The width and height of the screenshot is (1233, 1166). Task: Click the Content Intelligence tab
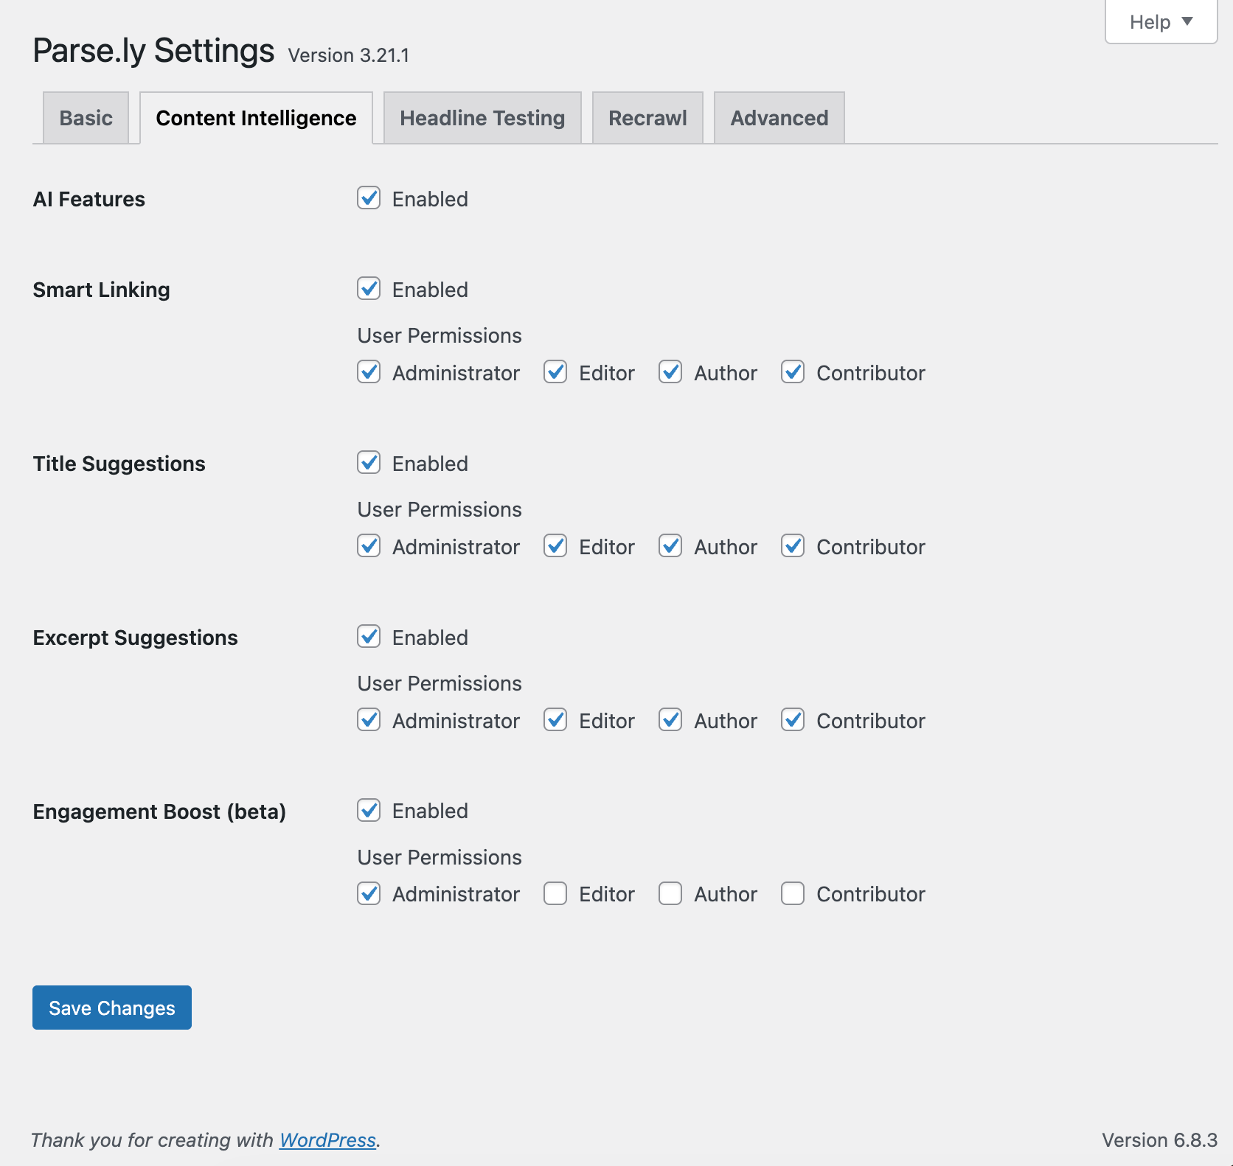pos(256,118)
